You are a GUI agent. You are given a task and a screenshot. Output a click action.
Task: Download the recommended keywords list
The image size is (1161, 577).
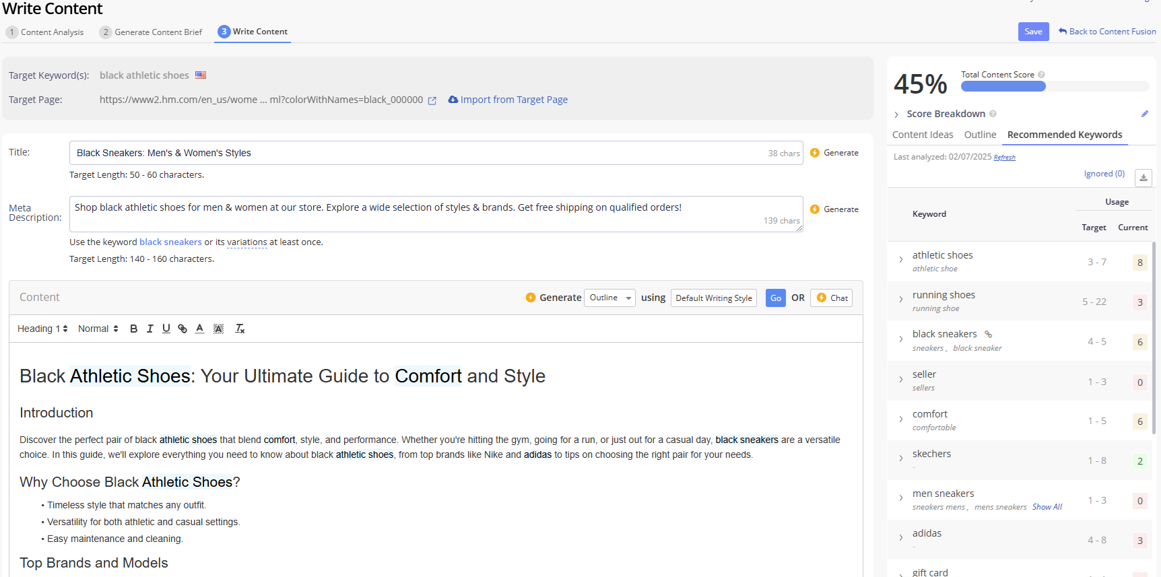click(x=1143, y=178)
